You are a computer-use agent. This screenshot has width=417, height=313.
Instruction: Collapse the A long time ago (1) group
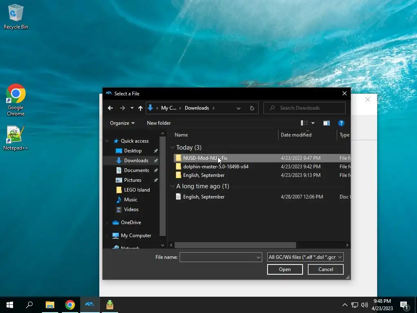pos(172,186)
